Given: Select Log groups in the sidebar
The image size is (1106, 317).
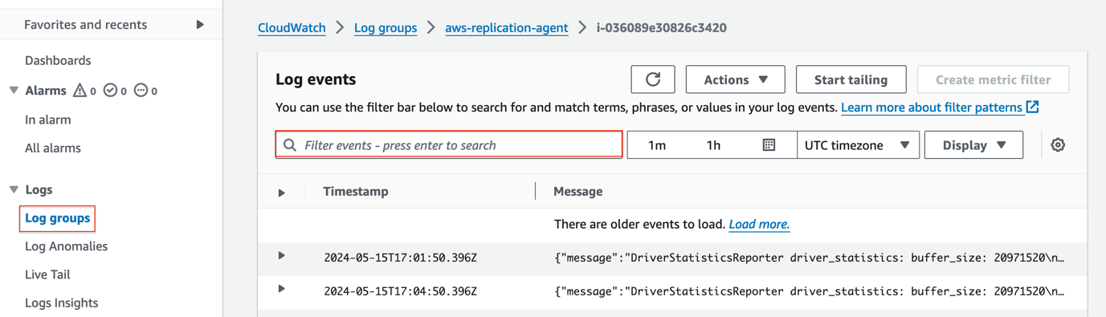Looking at the screenshot, I should pos(58,217).
